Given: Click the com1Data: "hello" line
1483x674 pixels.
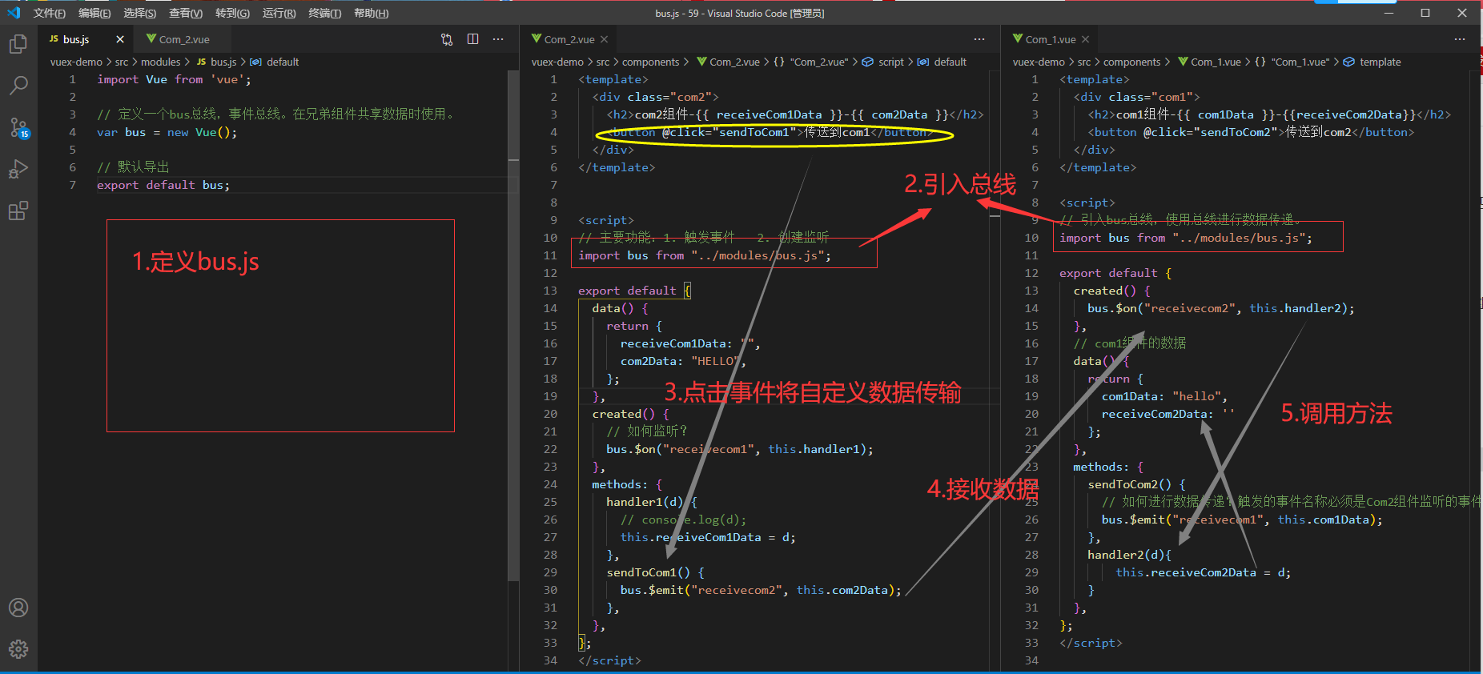Looking at the screenshot, I should 1164,396.
